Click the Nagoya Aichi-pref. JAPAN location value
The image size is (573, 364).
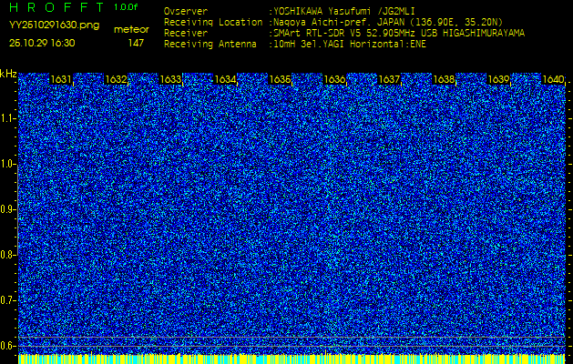[x=388, y=22]
